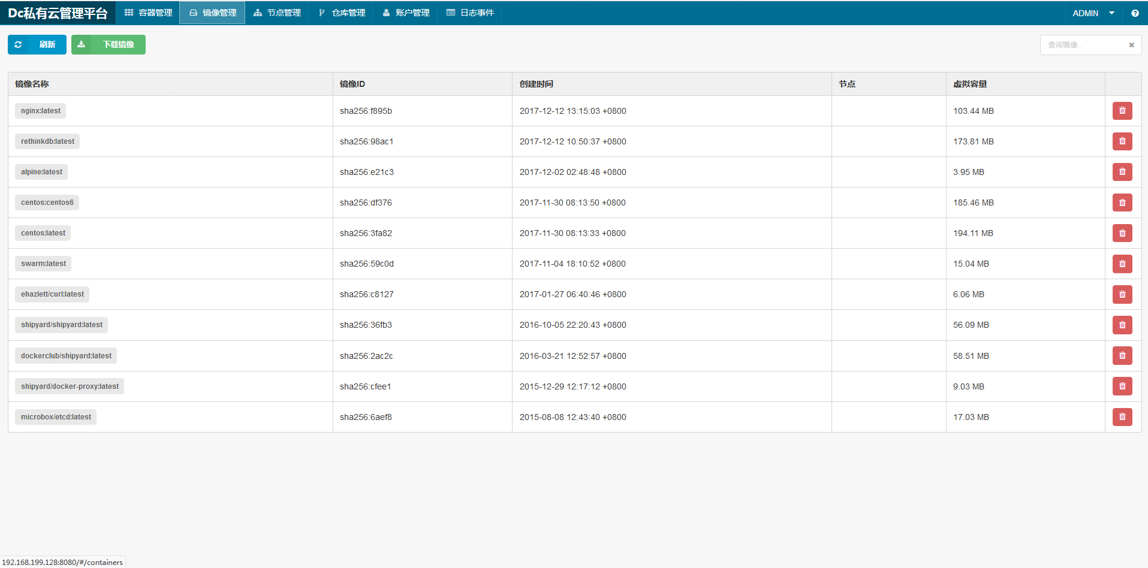Click image ID sha256:98ac1

click(x=366, y=141)
